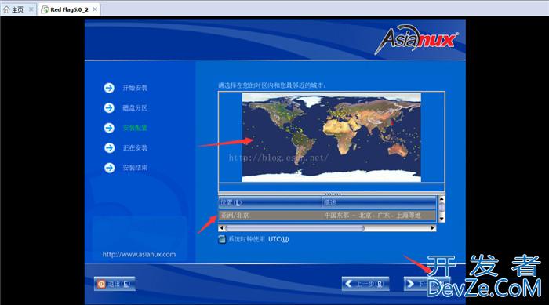Select the 磁盘分区 step label

pyautogui.click(x=135, y=108)
